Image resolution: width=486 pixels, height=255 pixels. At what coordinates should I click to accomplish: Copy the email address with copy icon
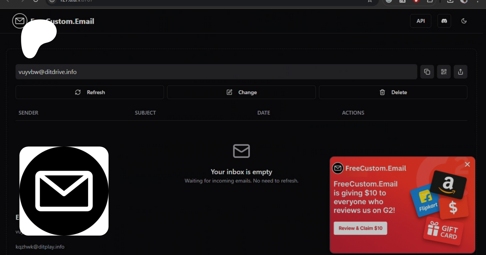coord(427,72)
